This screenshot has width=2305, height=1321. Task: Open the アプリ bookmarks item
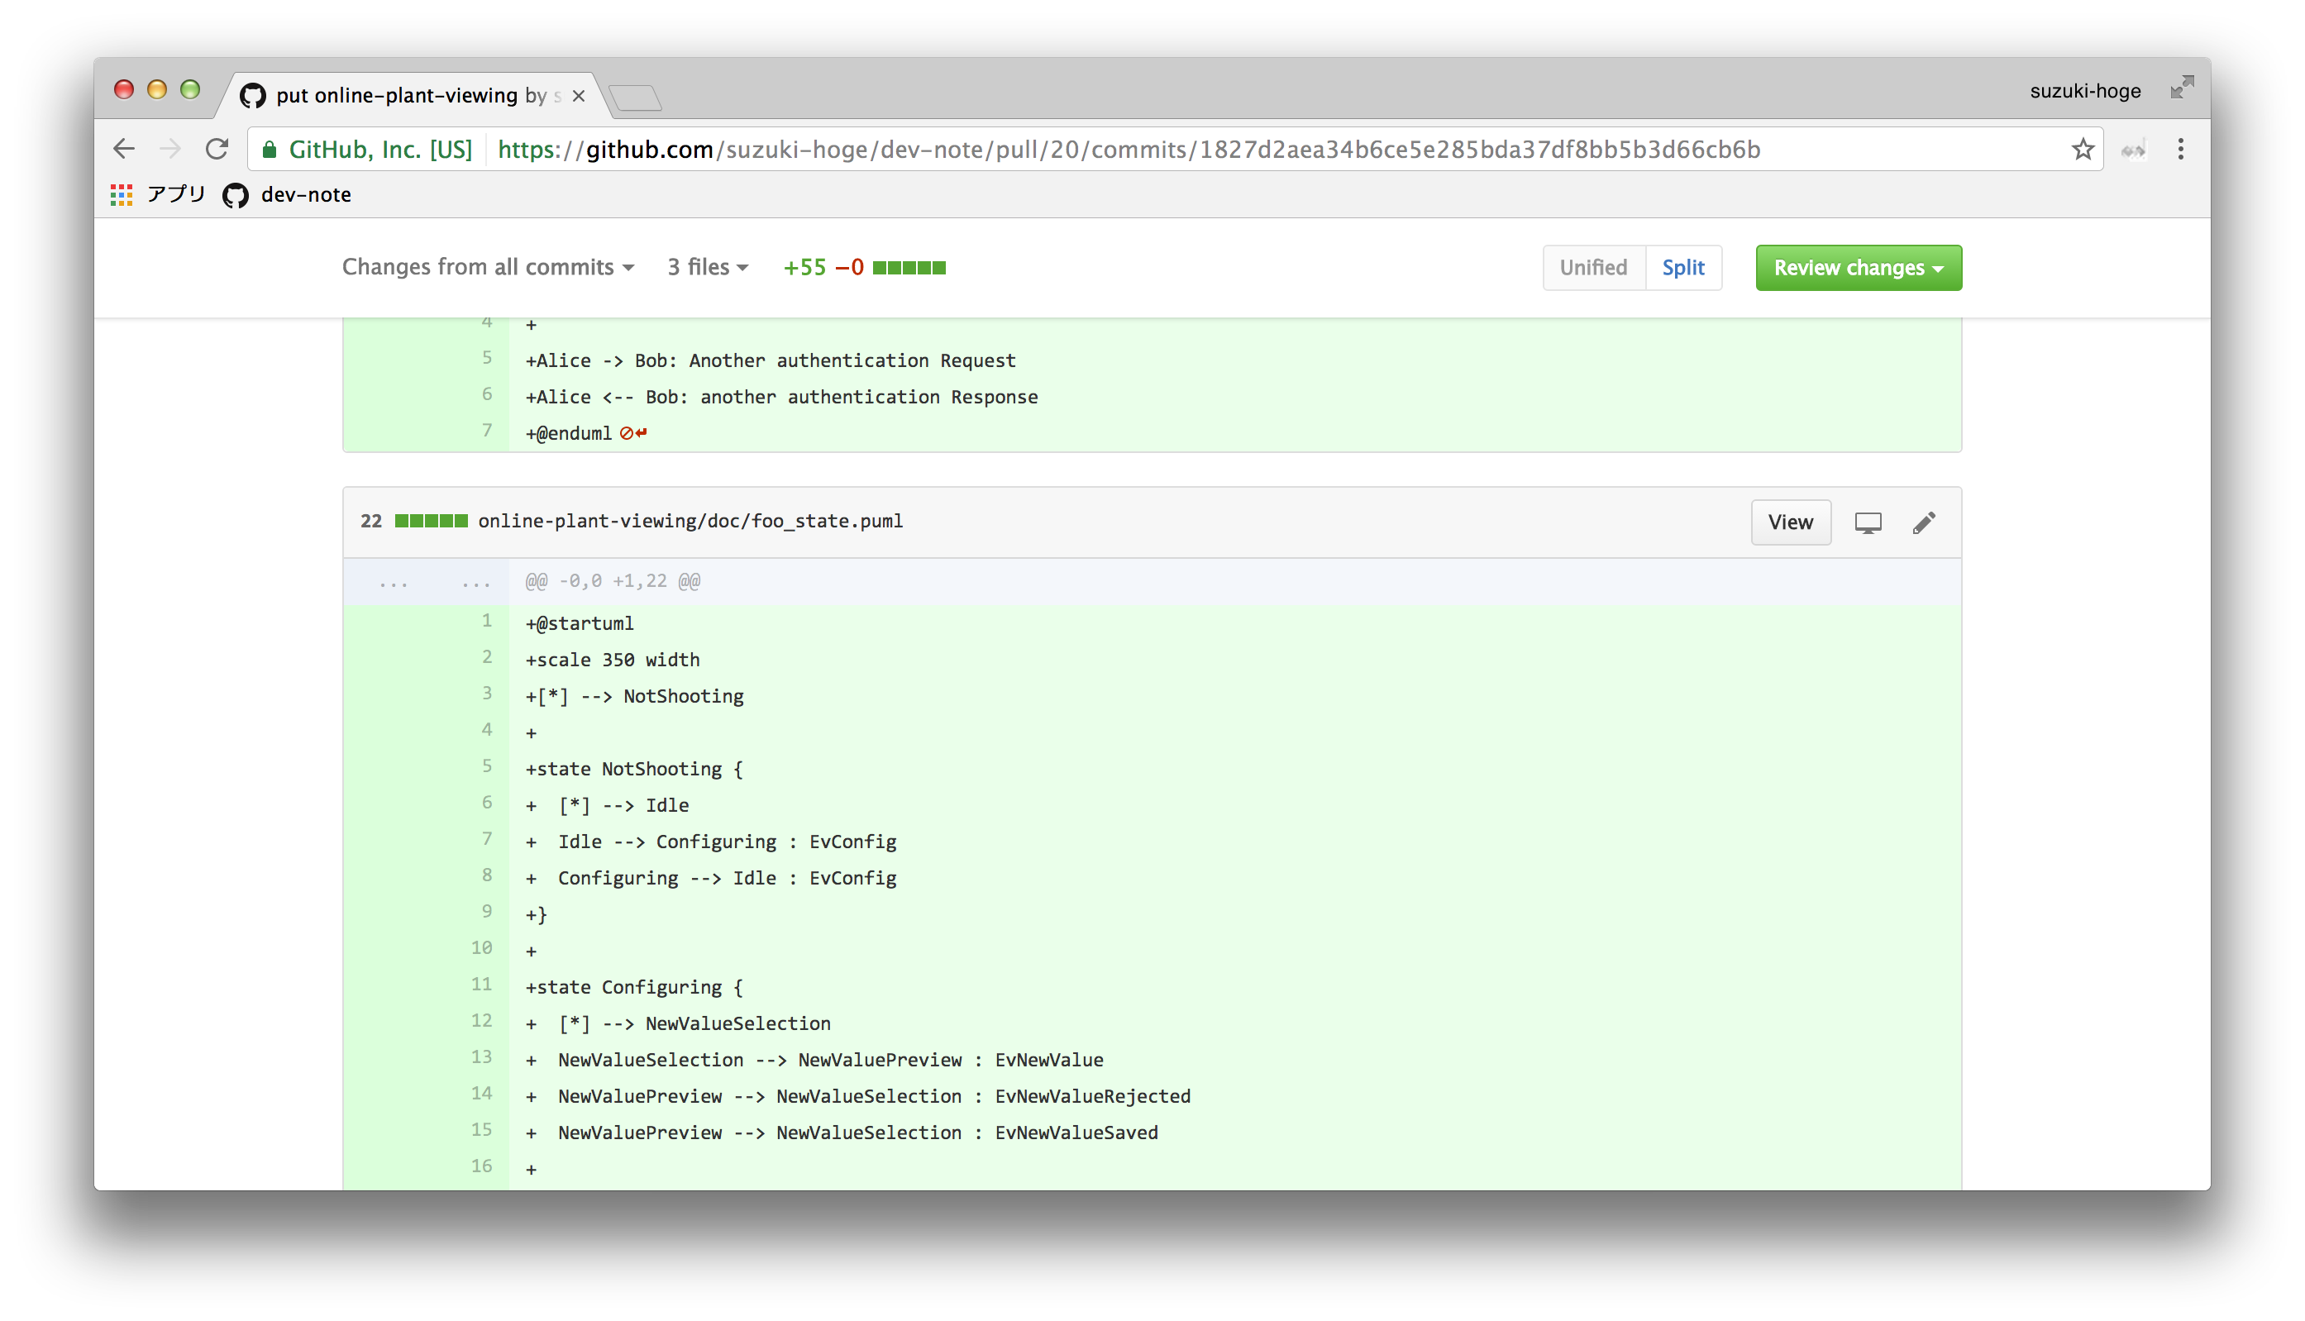pyautogui.click(x=160, y=194)
